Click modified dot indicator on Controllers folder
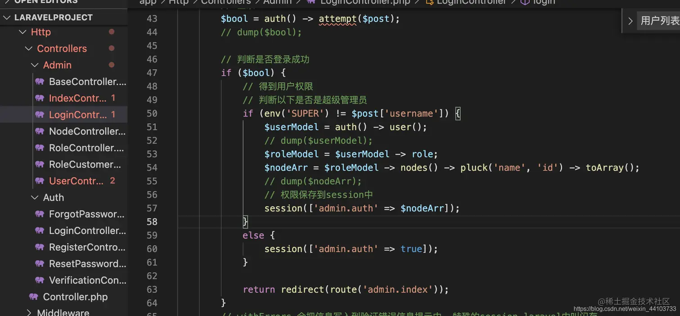The height and width of the screenshot is (316, 680). [x=112, y=48]
